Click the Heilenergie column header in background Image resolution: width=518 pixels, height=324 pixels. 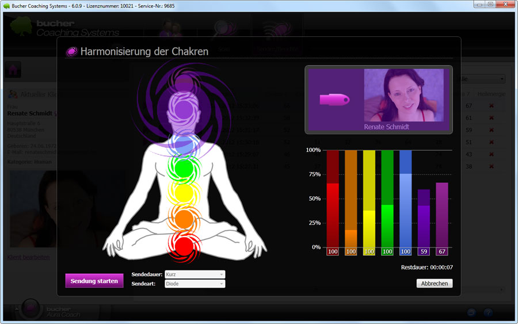tap(492, 94)
